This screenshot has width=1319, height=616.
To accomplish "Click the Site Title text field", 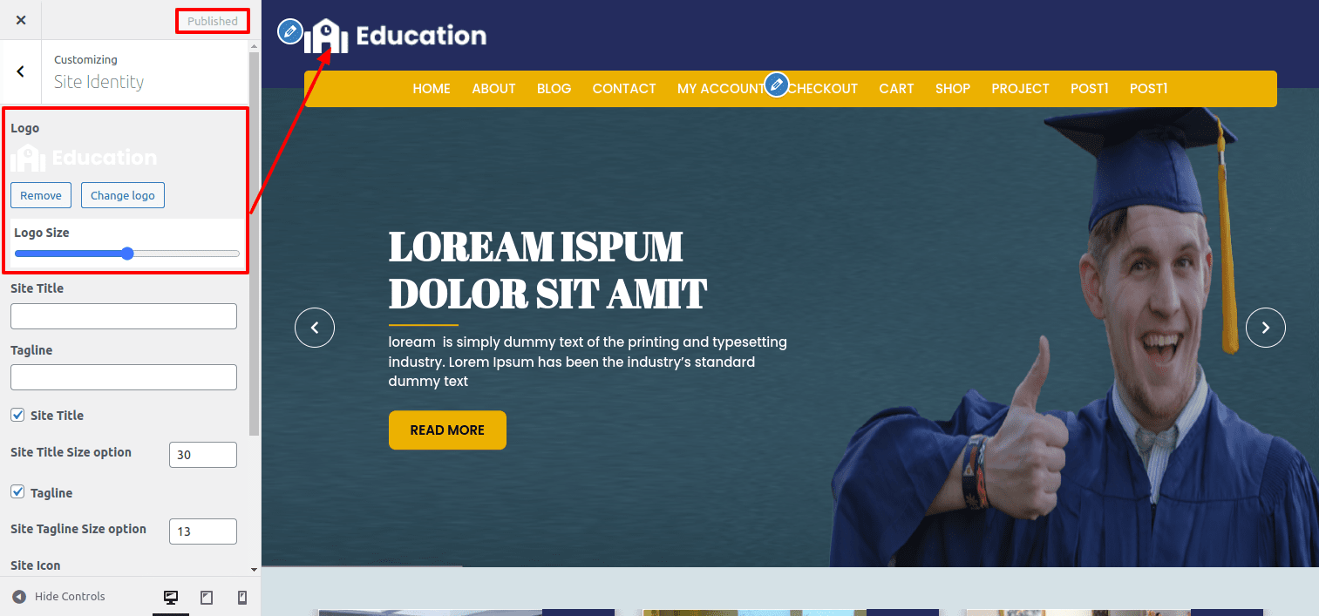I will [x=124, y=316].
